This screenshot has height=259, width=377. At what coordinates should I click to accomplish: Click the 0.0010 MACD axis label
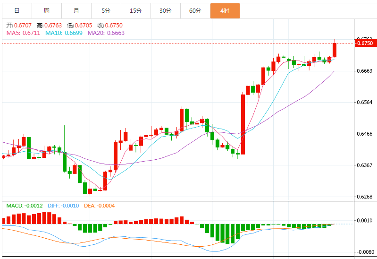365,220
